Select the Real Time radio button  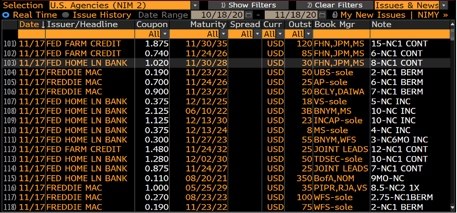[x=6, y=15]
